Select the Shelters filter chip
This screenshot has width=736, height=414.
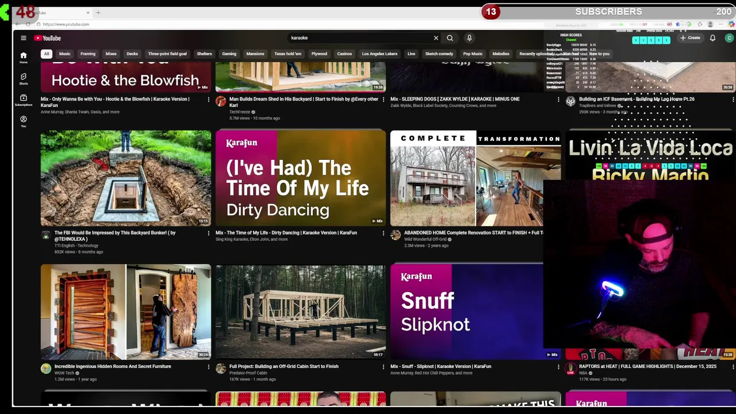point(204,54)
